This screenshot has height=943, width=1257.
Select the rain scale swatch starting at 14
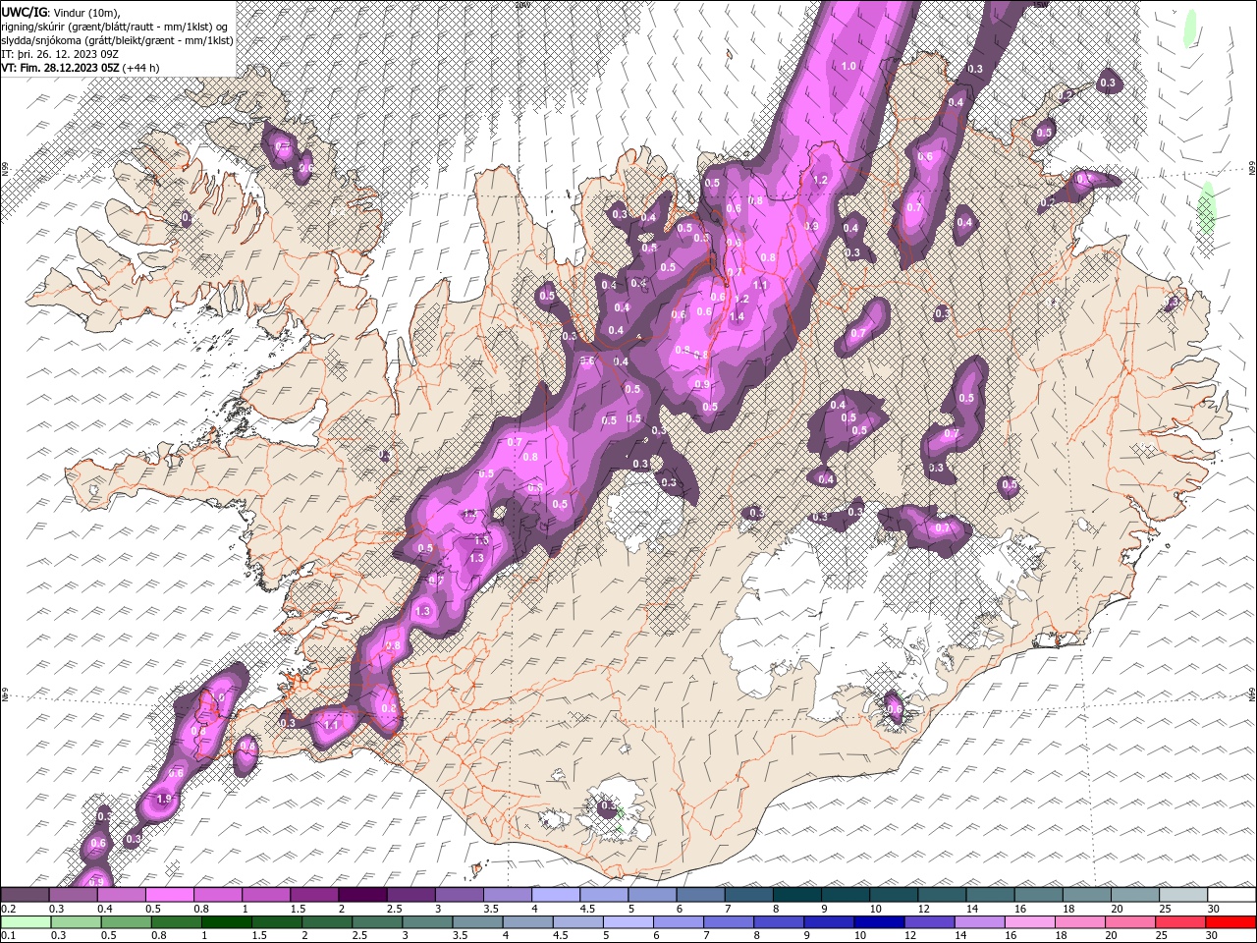pos(978,922)
